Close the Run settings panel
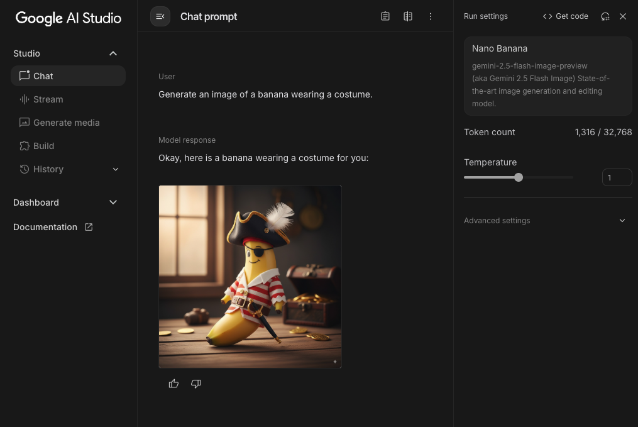Image resolution: width=638 pixels, height=427 pixels. pos(623,16)
